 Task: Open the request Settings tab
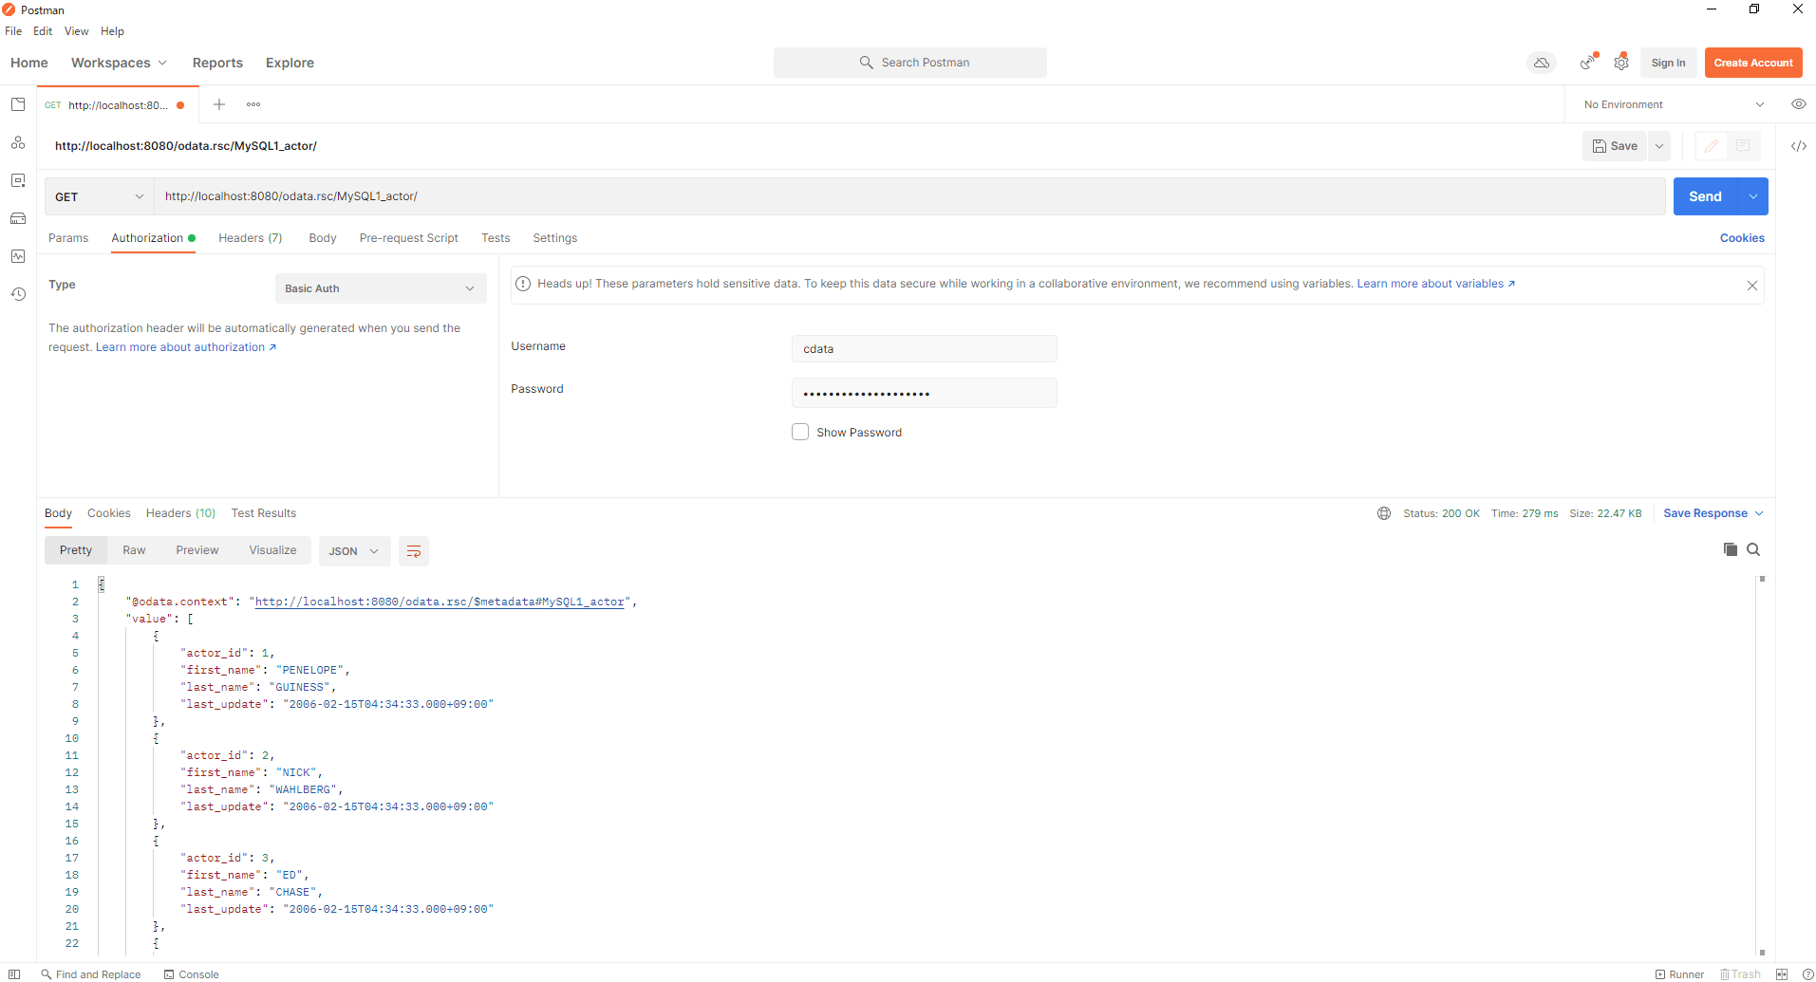point(555,238)
